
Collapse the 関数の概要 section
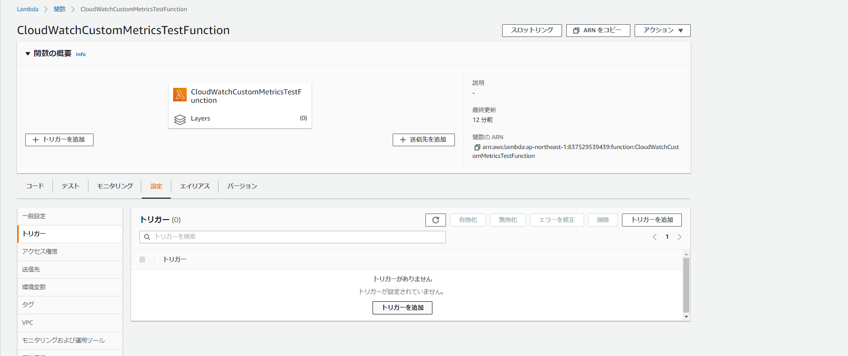tap(28, 54)
